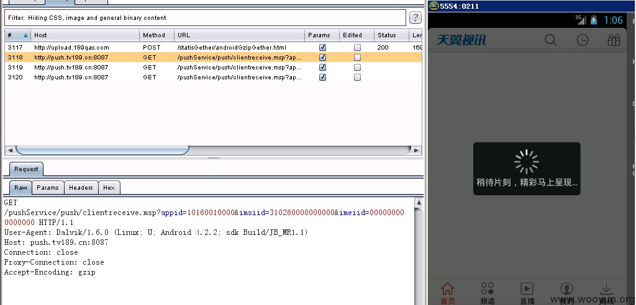
Task: Open the 离线 download icon in the bottom bar
Action: (x=606, y=289)
